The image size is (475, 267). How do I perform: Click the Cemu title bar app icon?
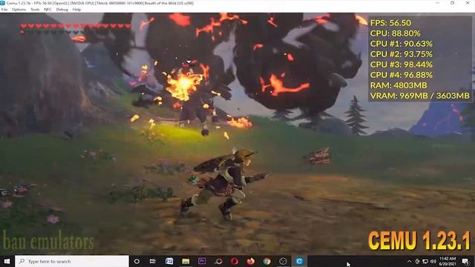point(3,3)
